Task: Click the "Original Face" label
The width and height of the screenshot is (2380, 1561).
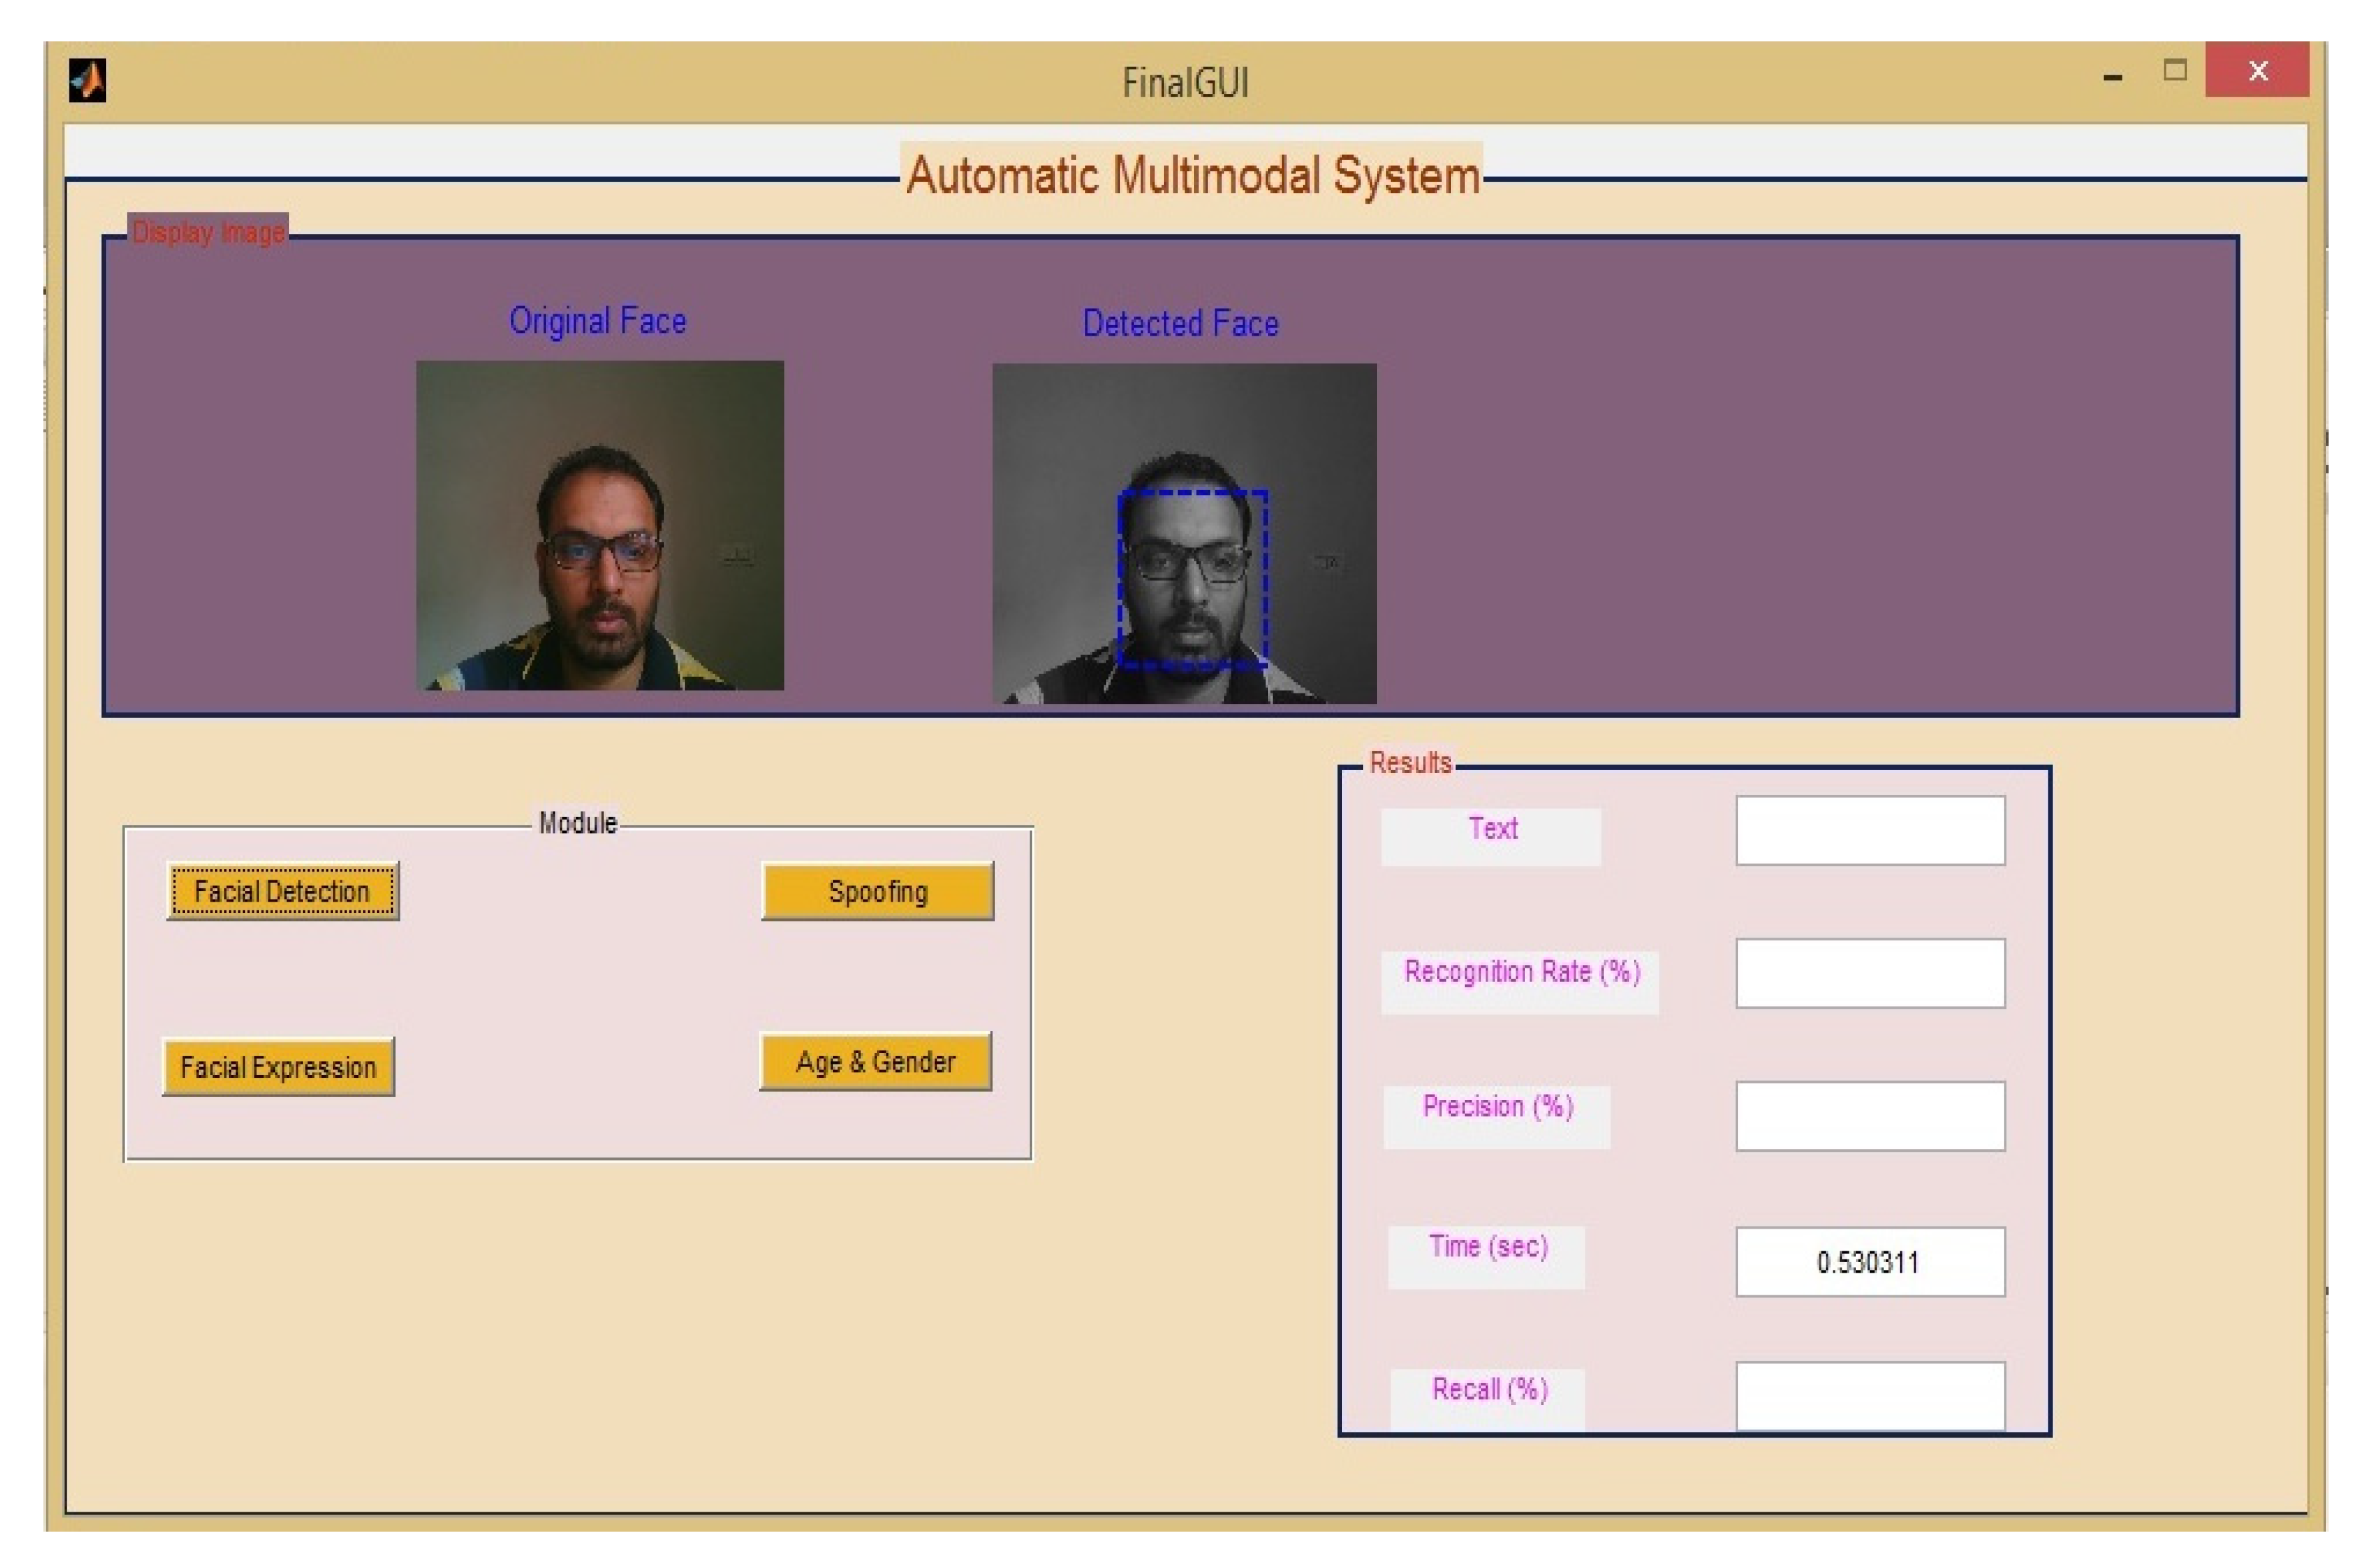Action: 598,321
